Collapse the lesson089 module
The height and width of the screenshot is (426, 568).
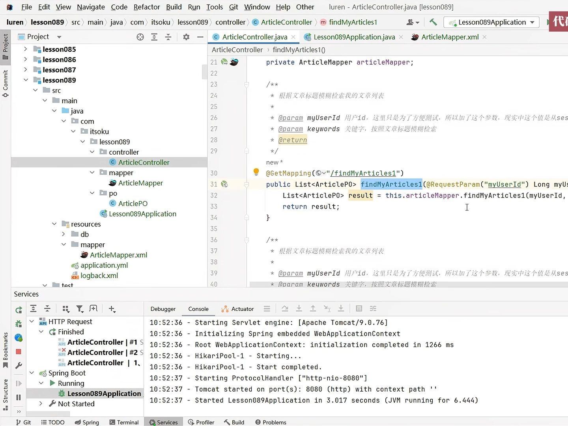click(26, 80)
